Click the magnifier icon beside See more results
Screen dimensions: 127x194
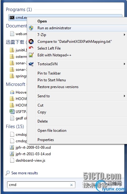click(8, 173)
